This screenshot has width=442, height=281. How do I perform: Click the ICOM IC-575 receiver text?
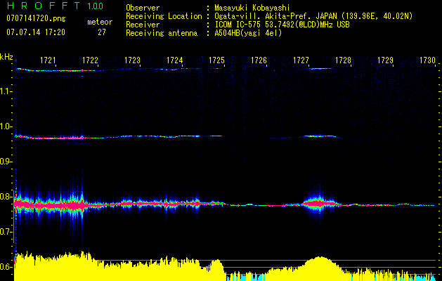[x=282, y=25]
